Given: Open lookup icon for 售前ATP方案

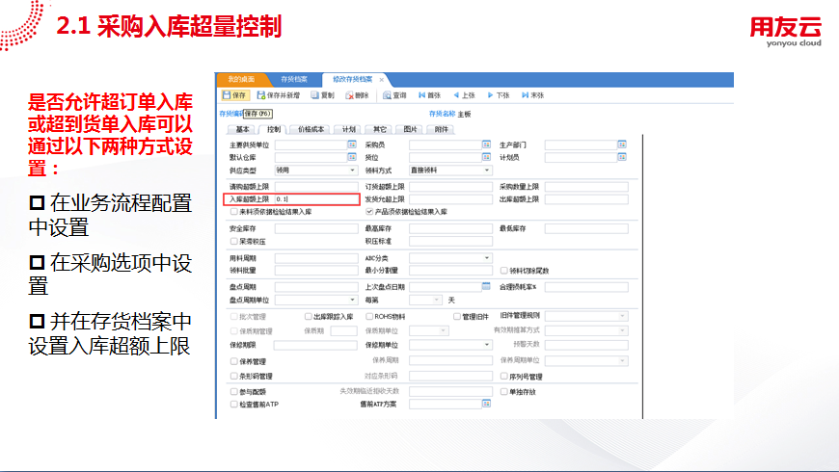Looking at the screenshot, I should pos(486,404).
